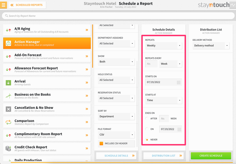Click the After number of weeks field

coord(164,119)
